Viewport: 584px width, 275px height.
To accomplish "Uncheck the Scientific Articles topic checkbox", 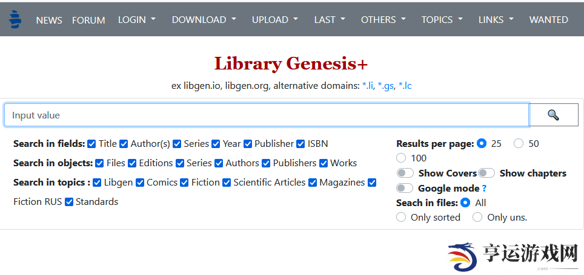I will click(x=227, y=183).
